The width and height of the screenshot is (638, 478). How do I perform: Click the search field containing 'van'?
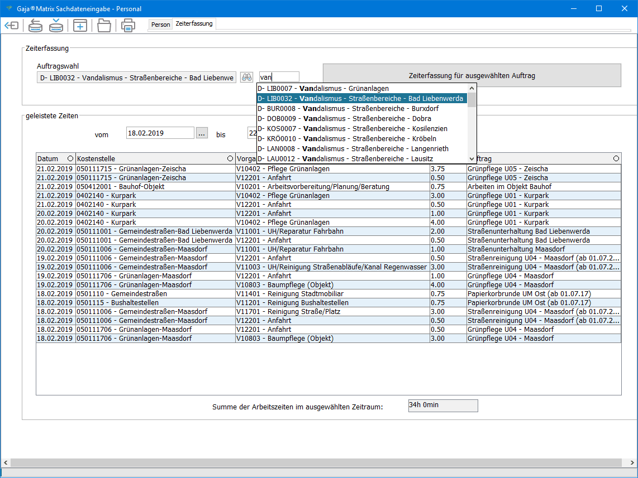click(x=279, y=78)
